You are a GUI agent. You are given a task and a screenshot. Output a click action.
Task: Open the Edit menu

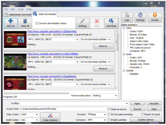(13, 9)
